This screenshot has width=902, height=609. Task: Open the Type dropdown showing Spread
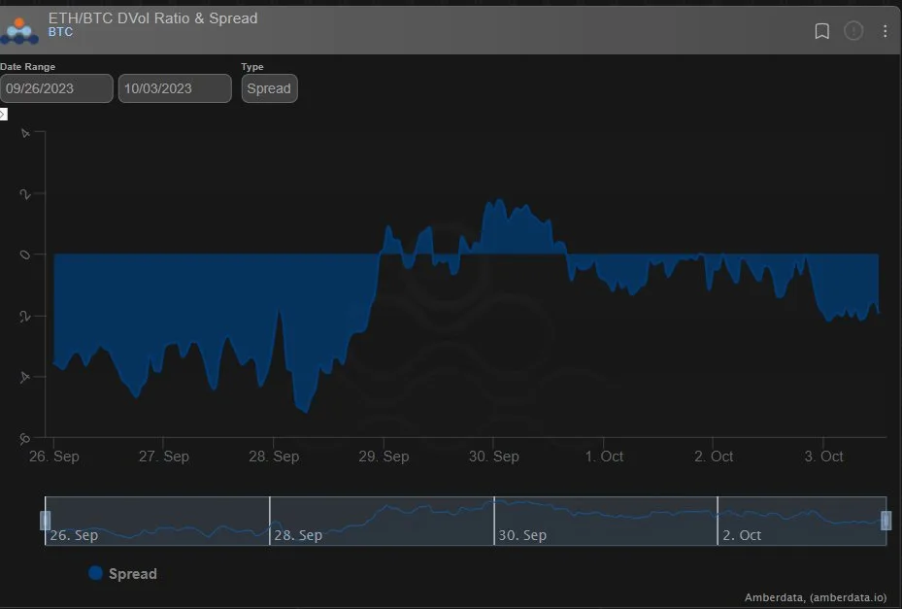click(269, 88)
